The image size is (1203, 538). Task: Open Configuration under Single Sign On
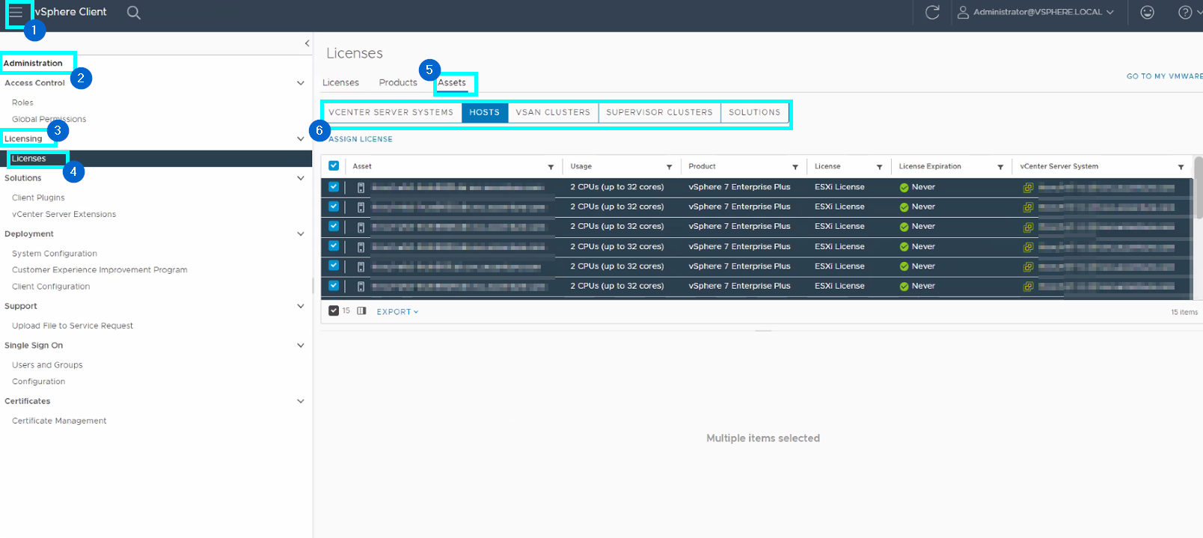coord(38,382)
